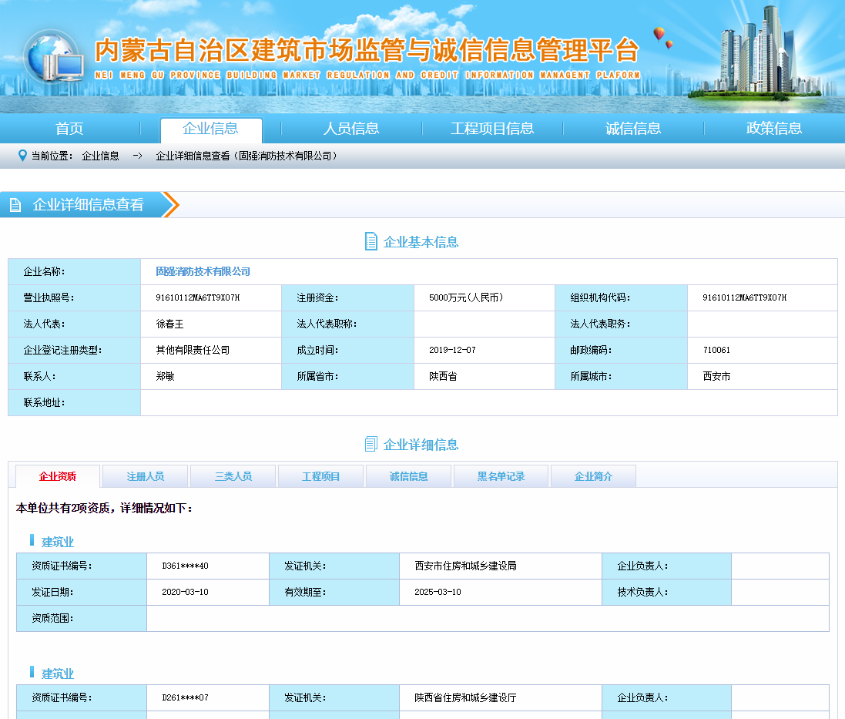Switch to the 注册人员 tab
845x719 pixels.
144,475
